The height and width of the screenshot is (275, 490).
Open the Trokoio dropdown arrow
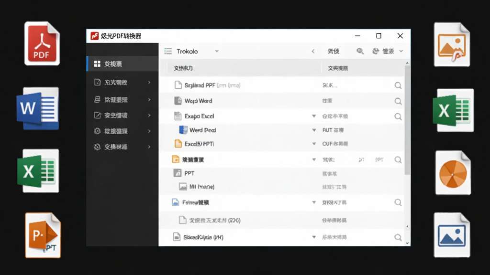click(x=217, y=51)
